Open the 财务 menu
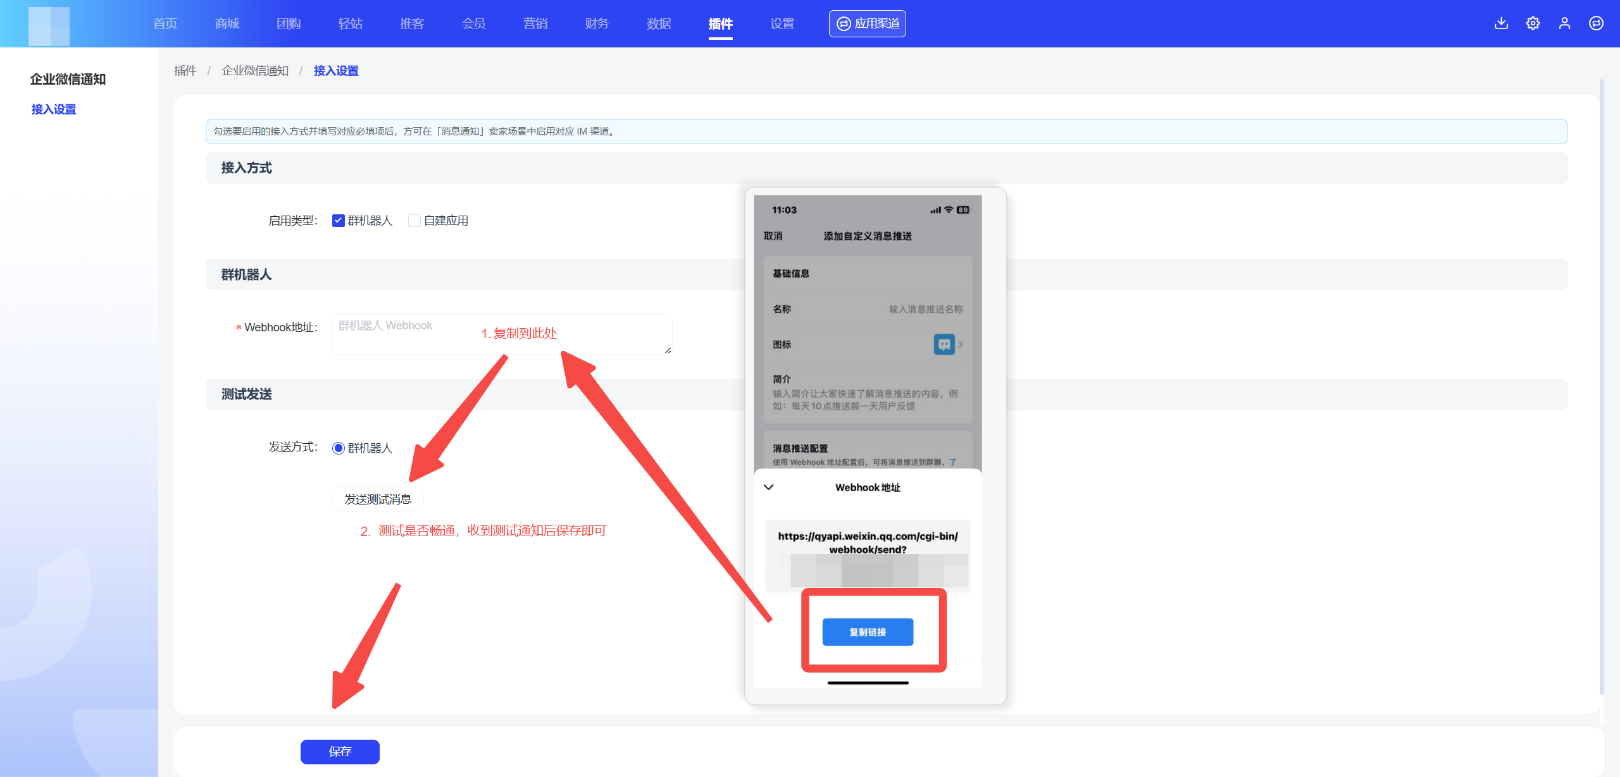1620x777 pixels. 597,23
